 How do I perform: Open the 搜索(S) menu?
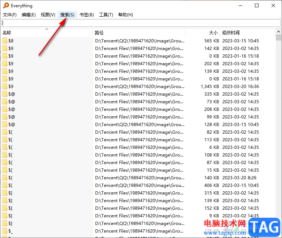67,15
